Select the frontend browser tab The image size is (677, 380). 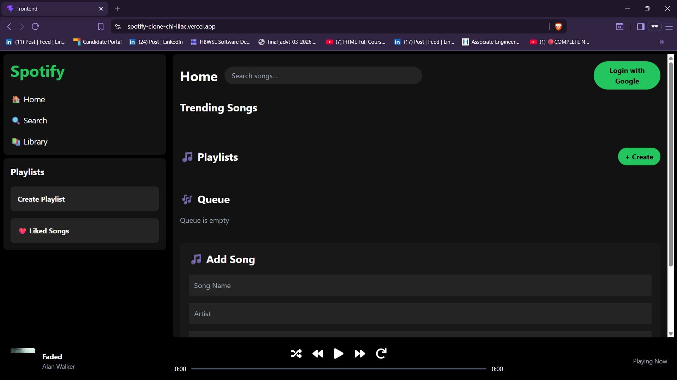coord(55,8)
